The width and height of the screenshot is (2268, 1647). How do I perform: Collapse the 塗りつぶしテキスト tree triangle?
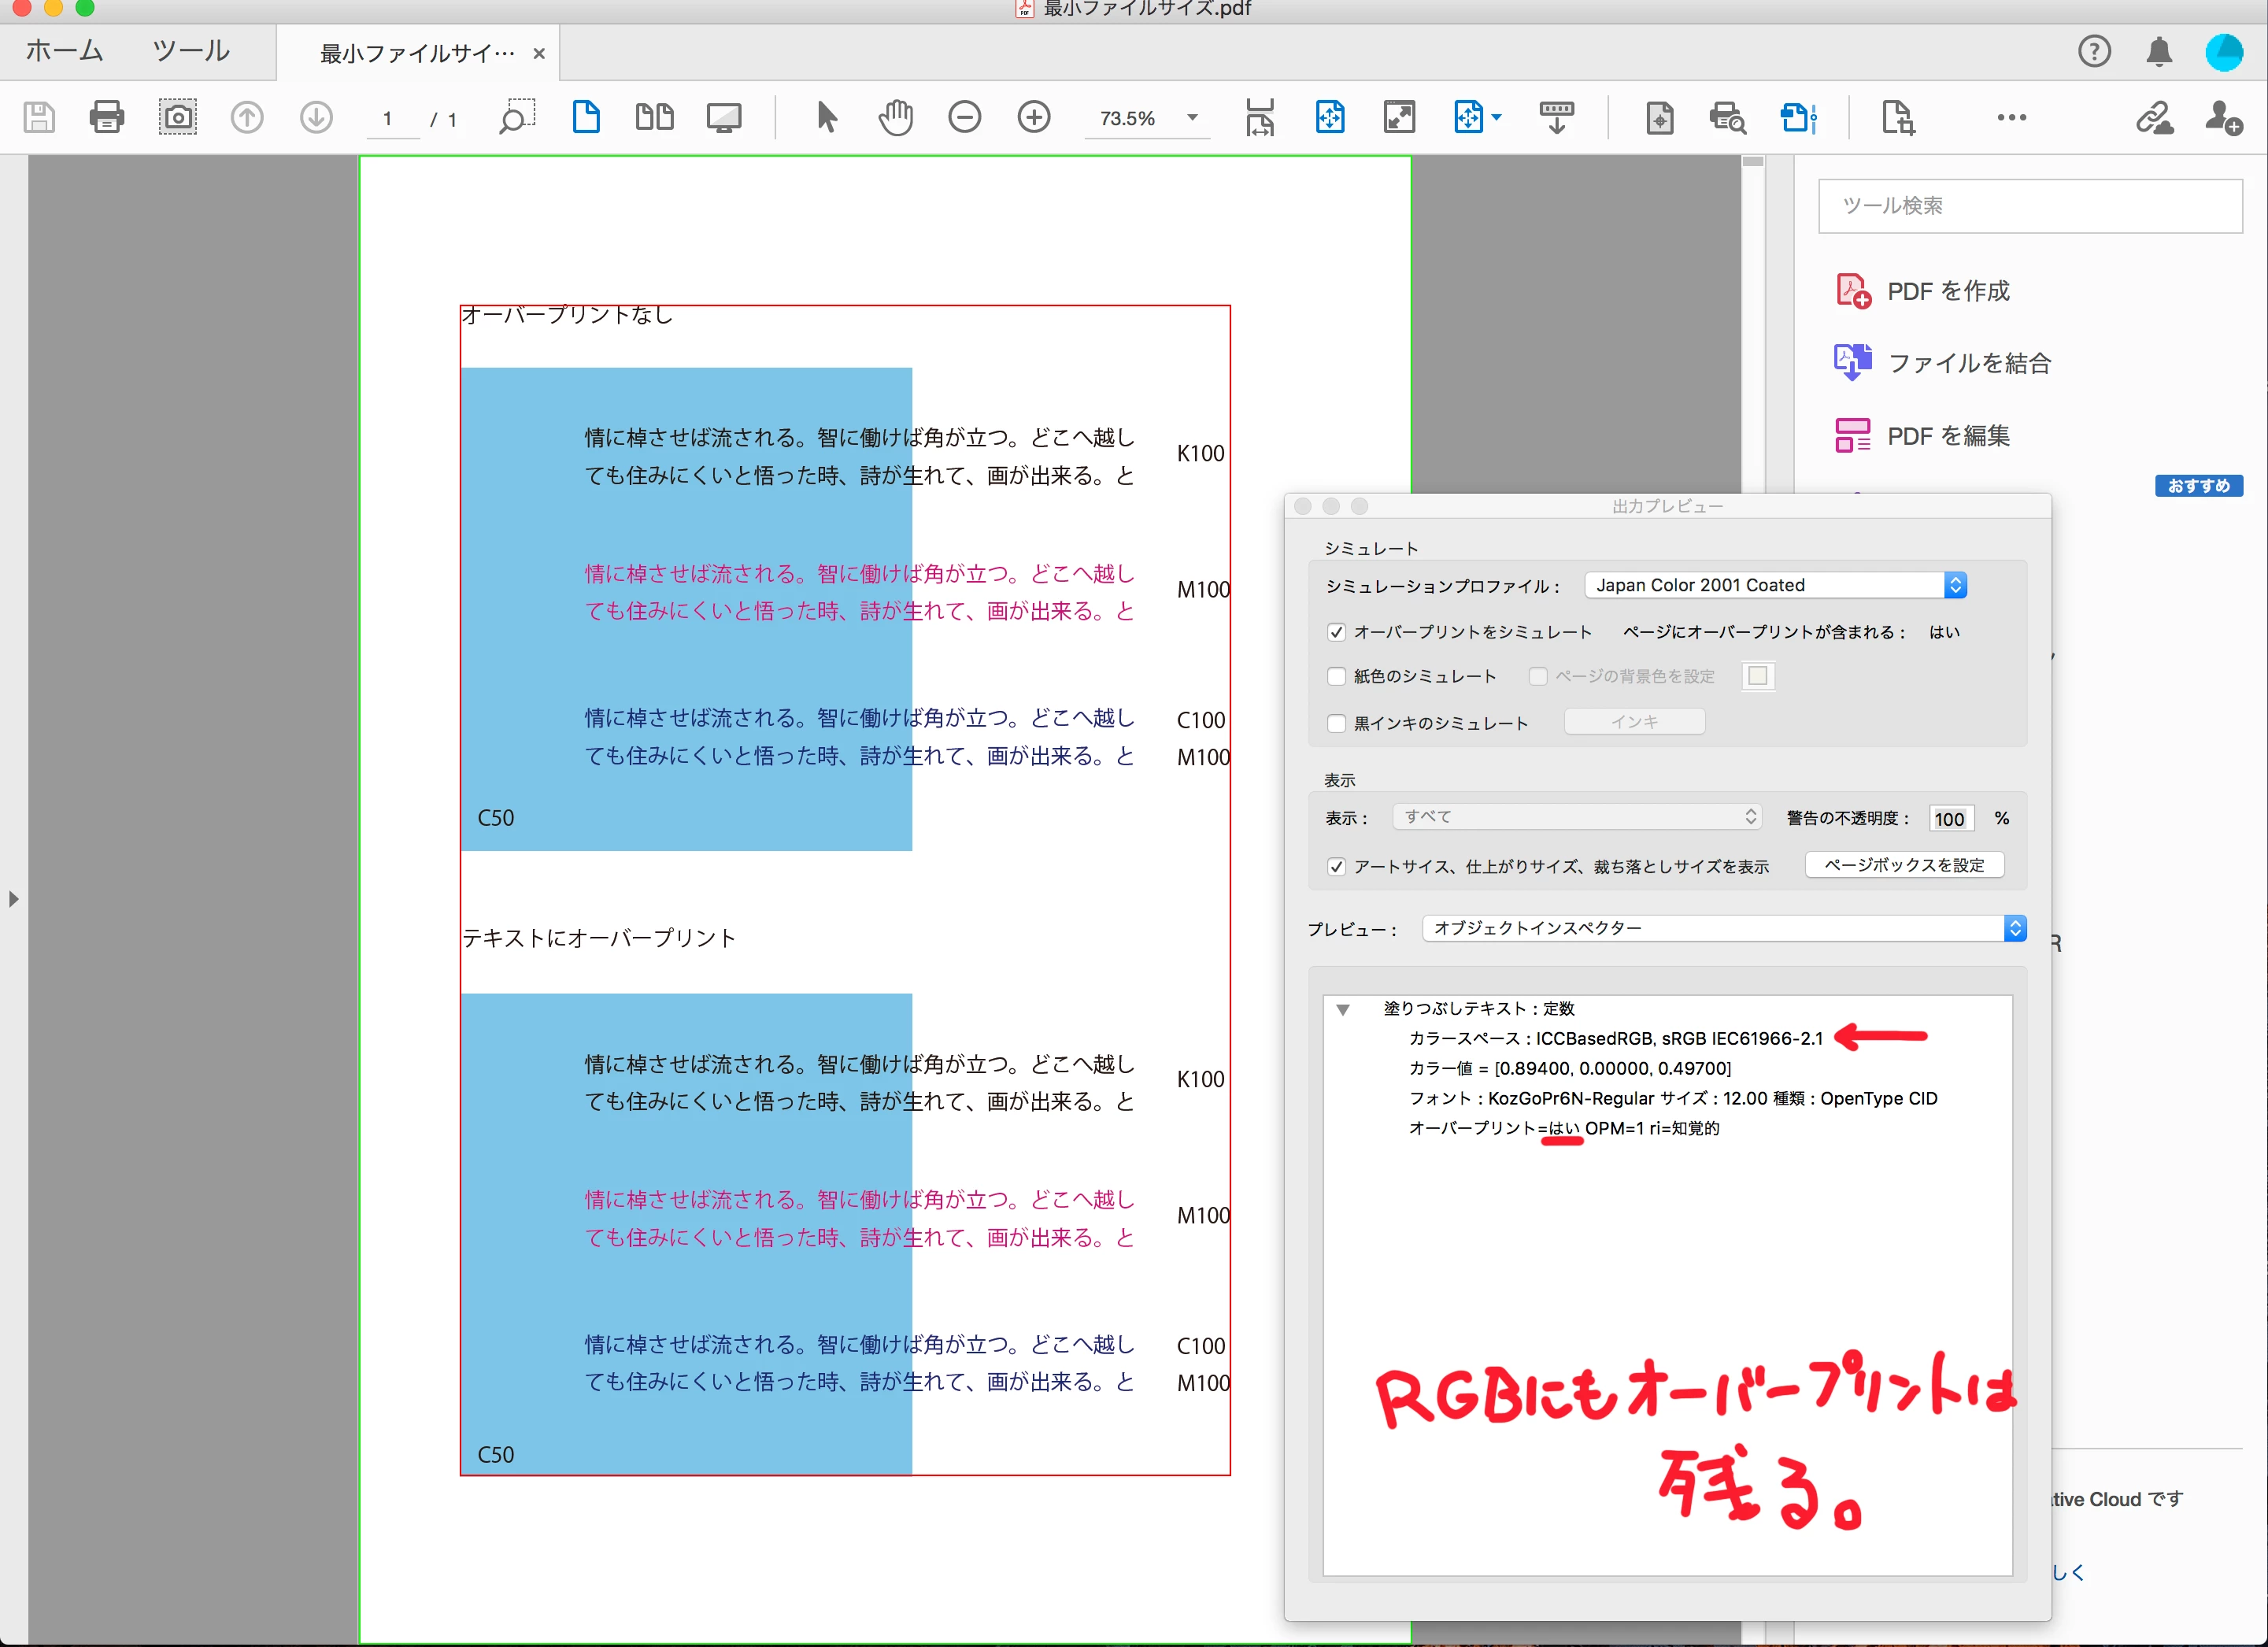click(1343, 1009)
